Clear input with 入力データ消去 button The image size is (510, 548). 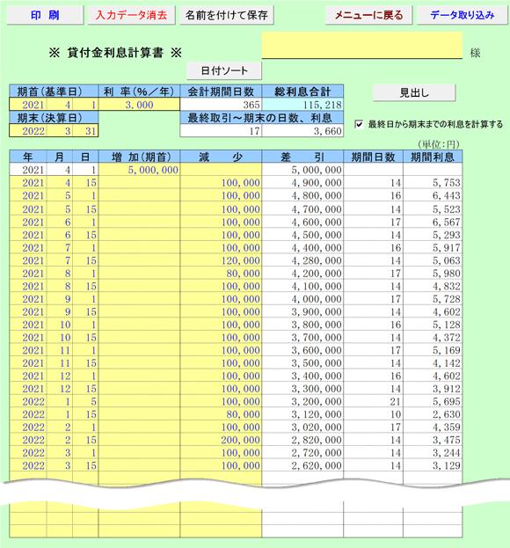(x=131, y=15)
